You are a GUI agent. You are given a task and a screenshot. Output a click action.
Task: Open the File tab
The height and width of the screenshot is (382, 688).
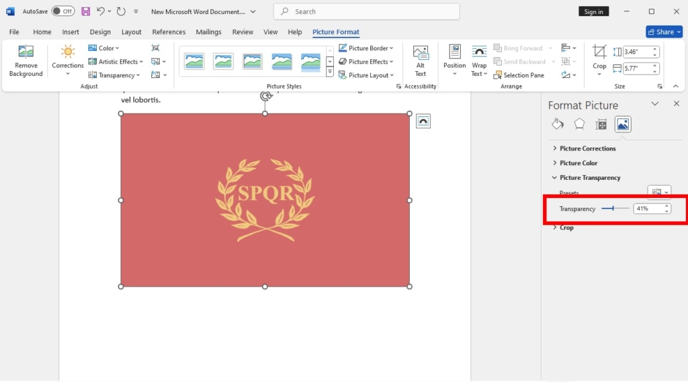pyautogui.click(x=14, y=32)
